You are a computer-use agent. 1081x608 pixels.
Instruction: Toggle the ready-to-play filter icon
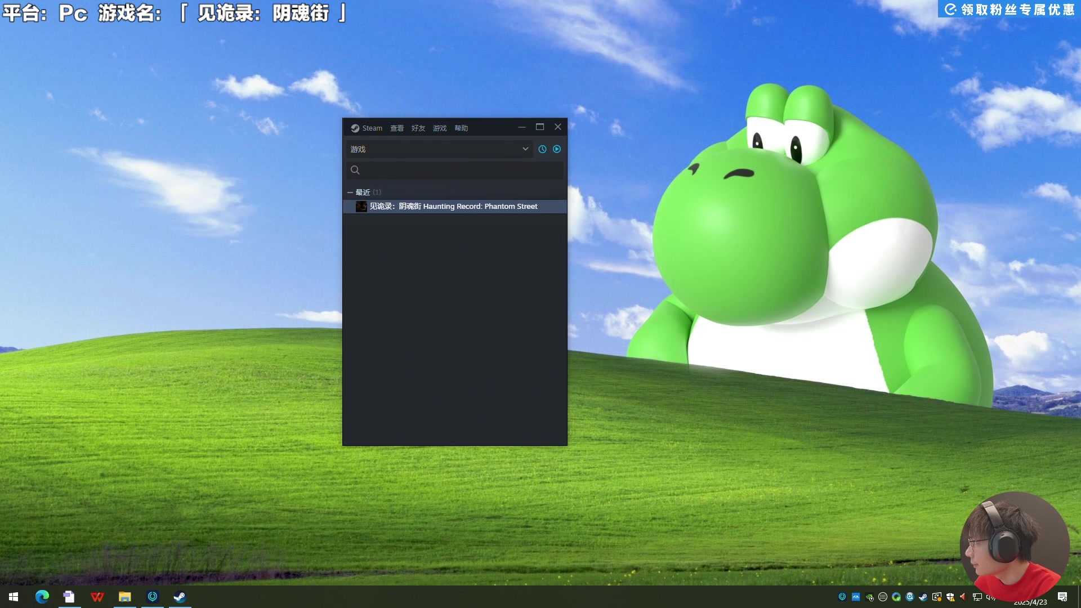[557, 149]
